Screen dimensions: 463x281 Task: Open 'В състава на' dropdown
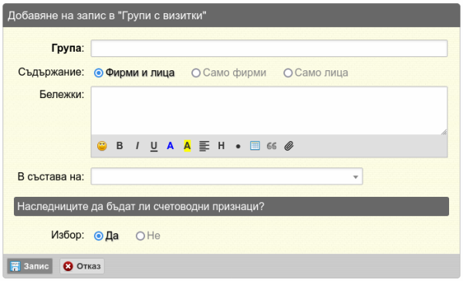point(227,177)
